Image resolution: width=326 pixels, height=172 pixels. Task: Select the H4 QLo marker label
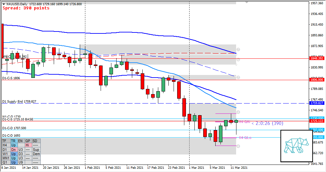point(245,138)
